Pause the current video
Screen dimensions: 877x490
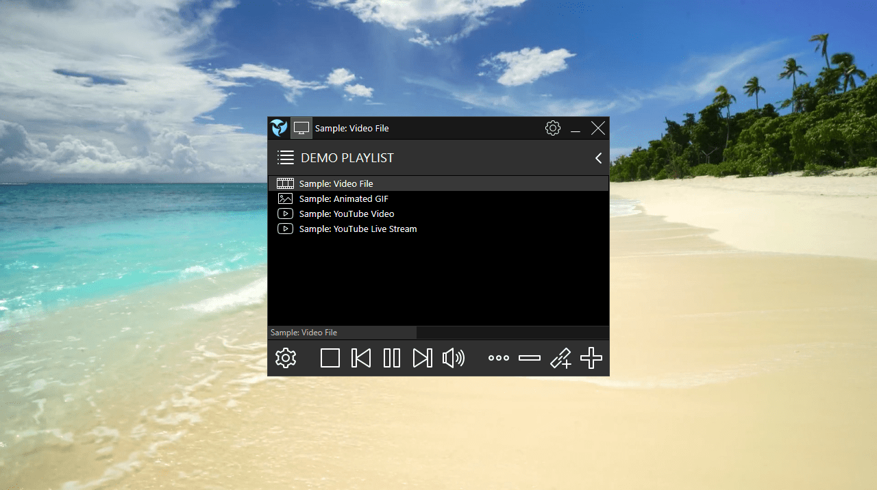click(392, 358)
